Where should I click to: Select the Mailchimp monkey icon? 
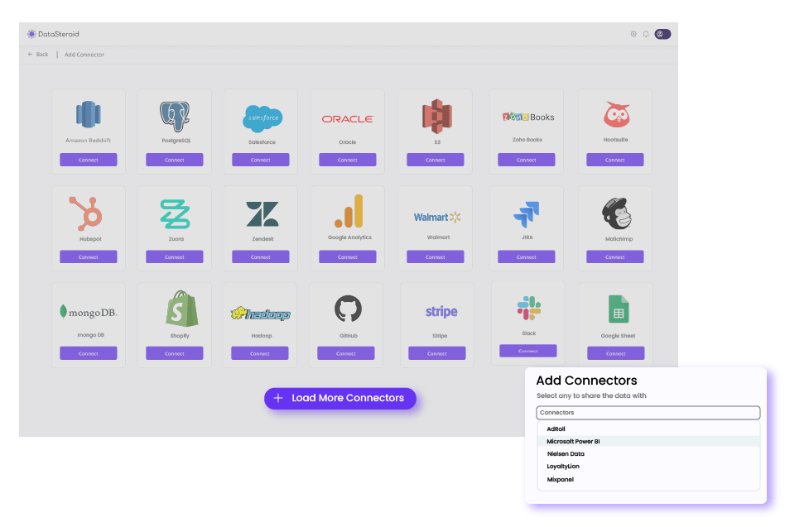coord(615,213)
